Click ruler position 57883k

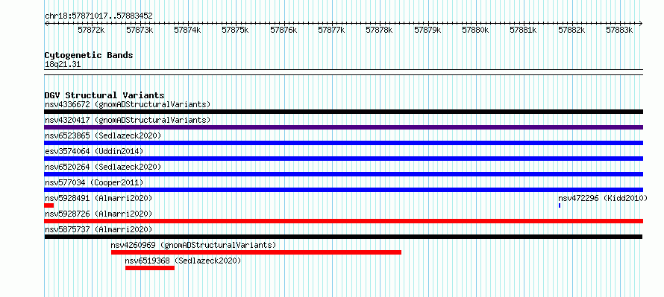619,30
